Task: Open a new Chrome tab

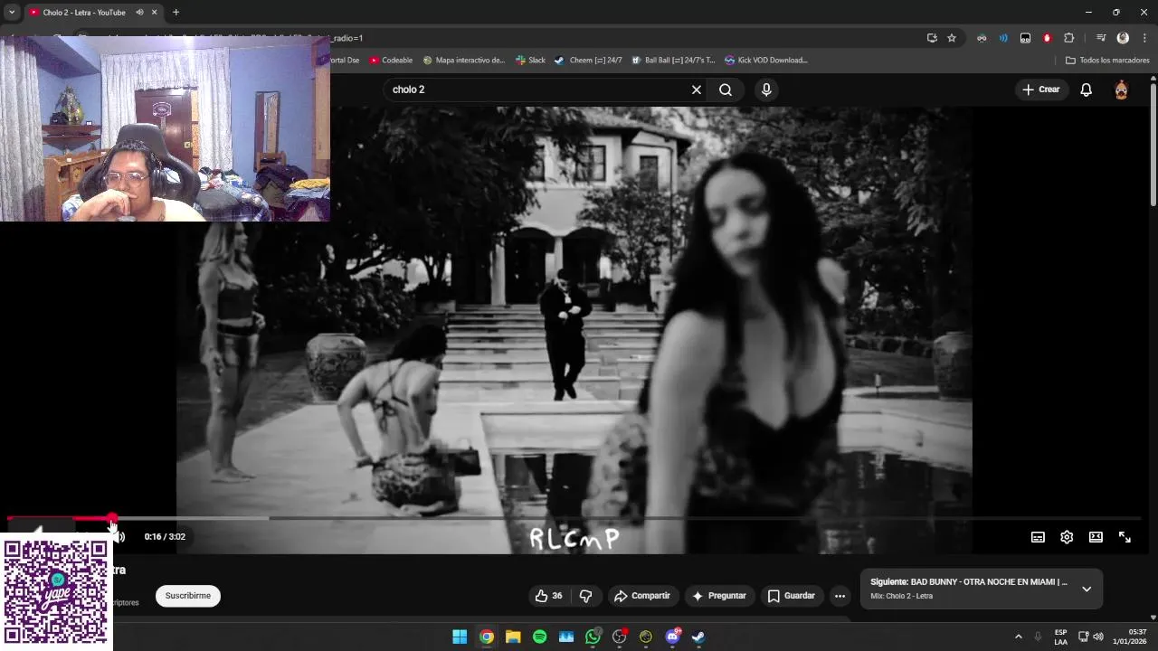Action: [176, 13]
